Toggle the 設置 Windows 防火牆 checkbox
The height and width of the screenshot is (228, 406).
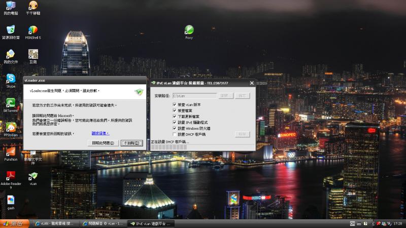[175, 128]
